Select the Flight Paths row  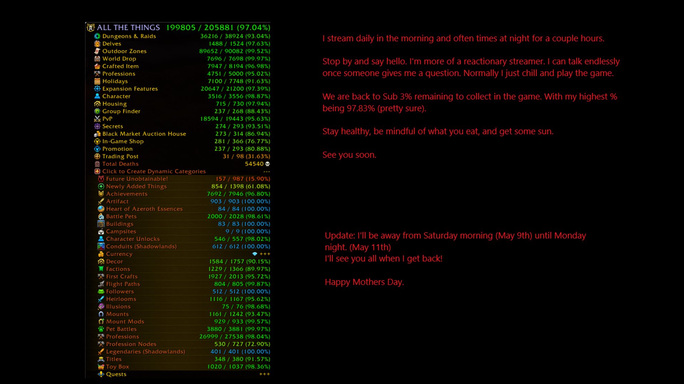183,284
